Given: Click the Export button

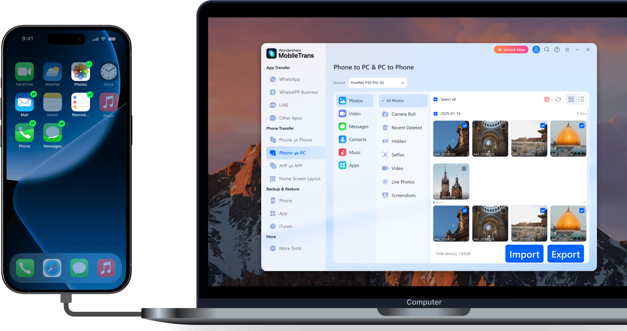Looking at the screenshot, I should [x=565, y=254].
